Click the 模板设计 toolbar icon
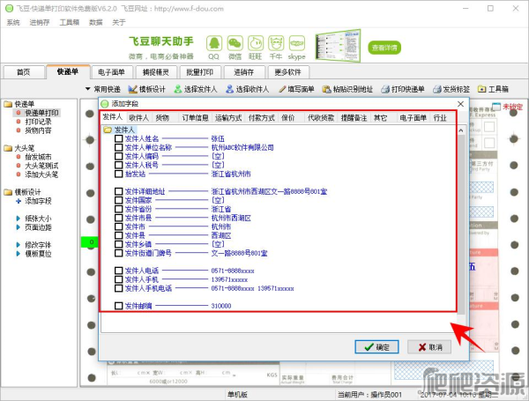 pyautogui.click(x=132, y=89)
